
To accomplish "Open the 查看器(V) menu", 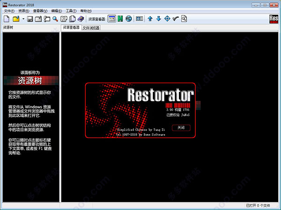I will [x=40, y=11].
